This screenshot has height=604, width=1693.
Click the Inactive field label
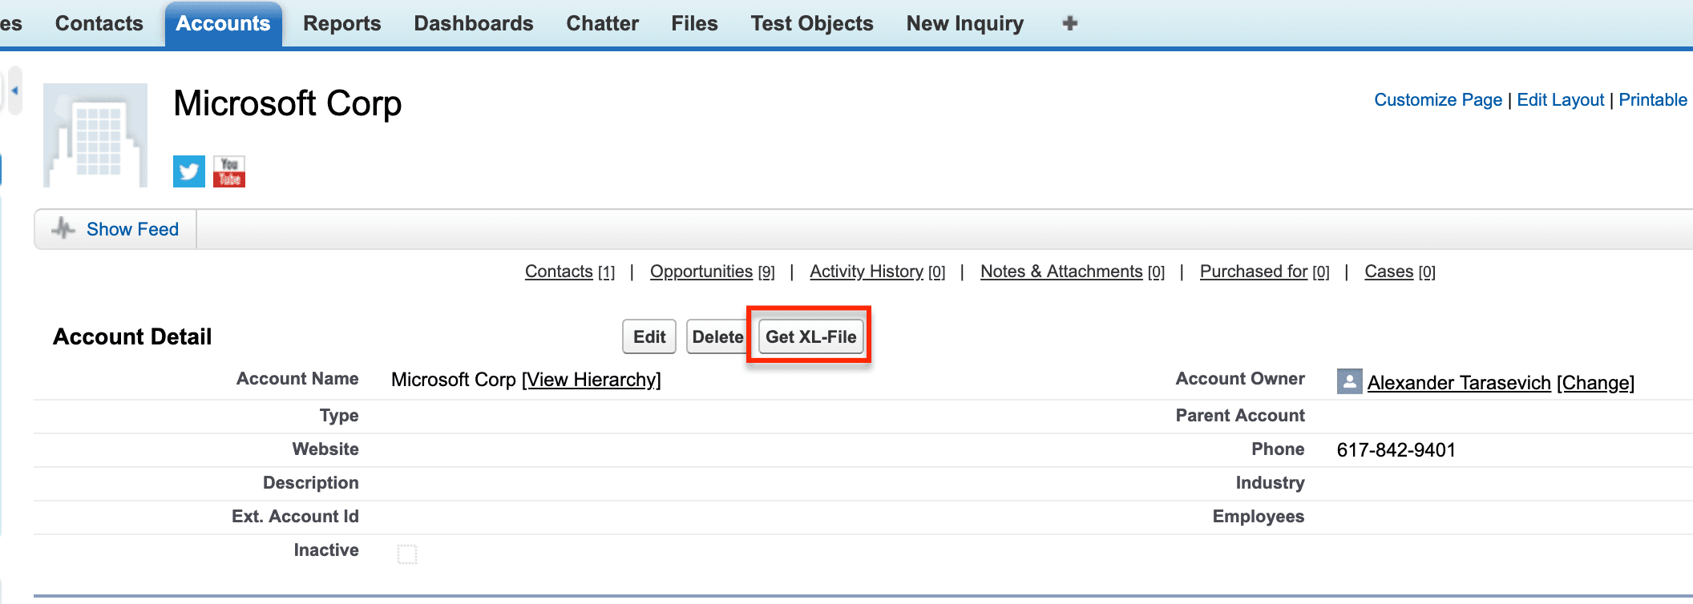[x=326, y=550]
